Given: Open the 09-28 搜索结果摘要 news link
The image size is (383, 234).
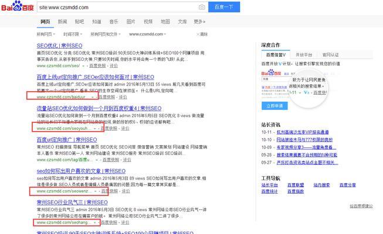Looking at the screenshot, I should (x=307, y=155).
